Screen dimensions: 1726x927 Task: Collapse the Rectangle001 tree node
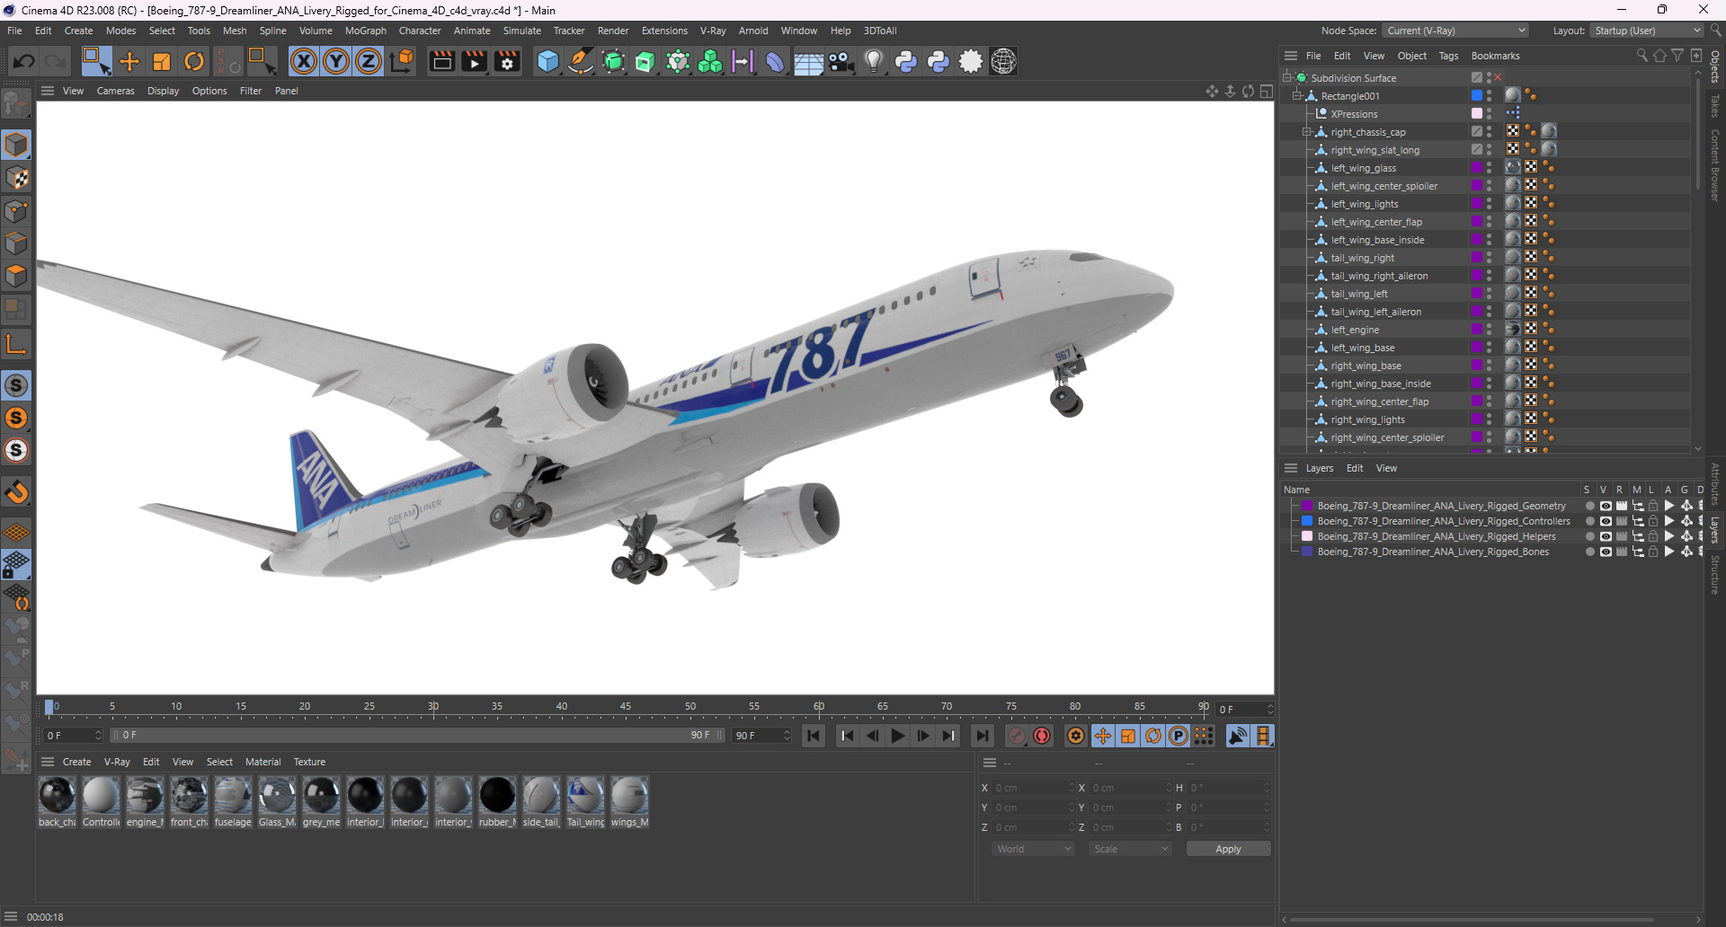point(1297,96)
